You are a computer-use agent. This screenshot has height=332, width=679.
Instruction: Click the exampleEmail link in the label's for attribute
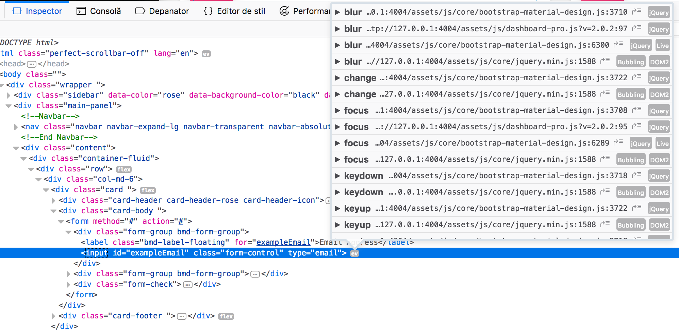(283, 242)
